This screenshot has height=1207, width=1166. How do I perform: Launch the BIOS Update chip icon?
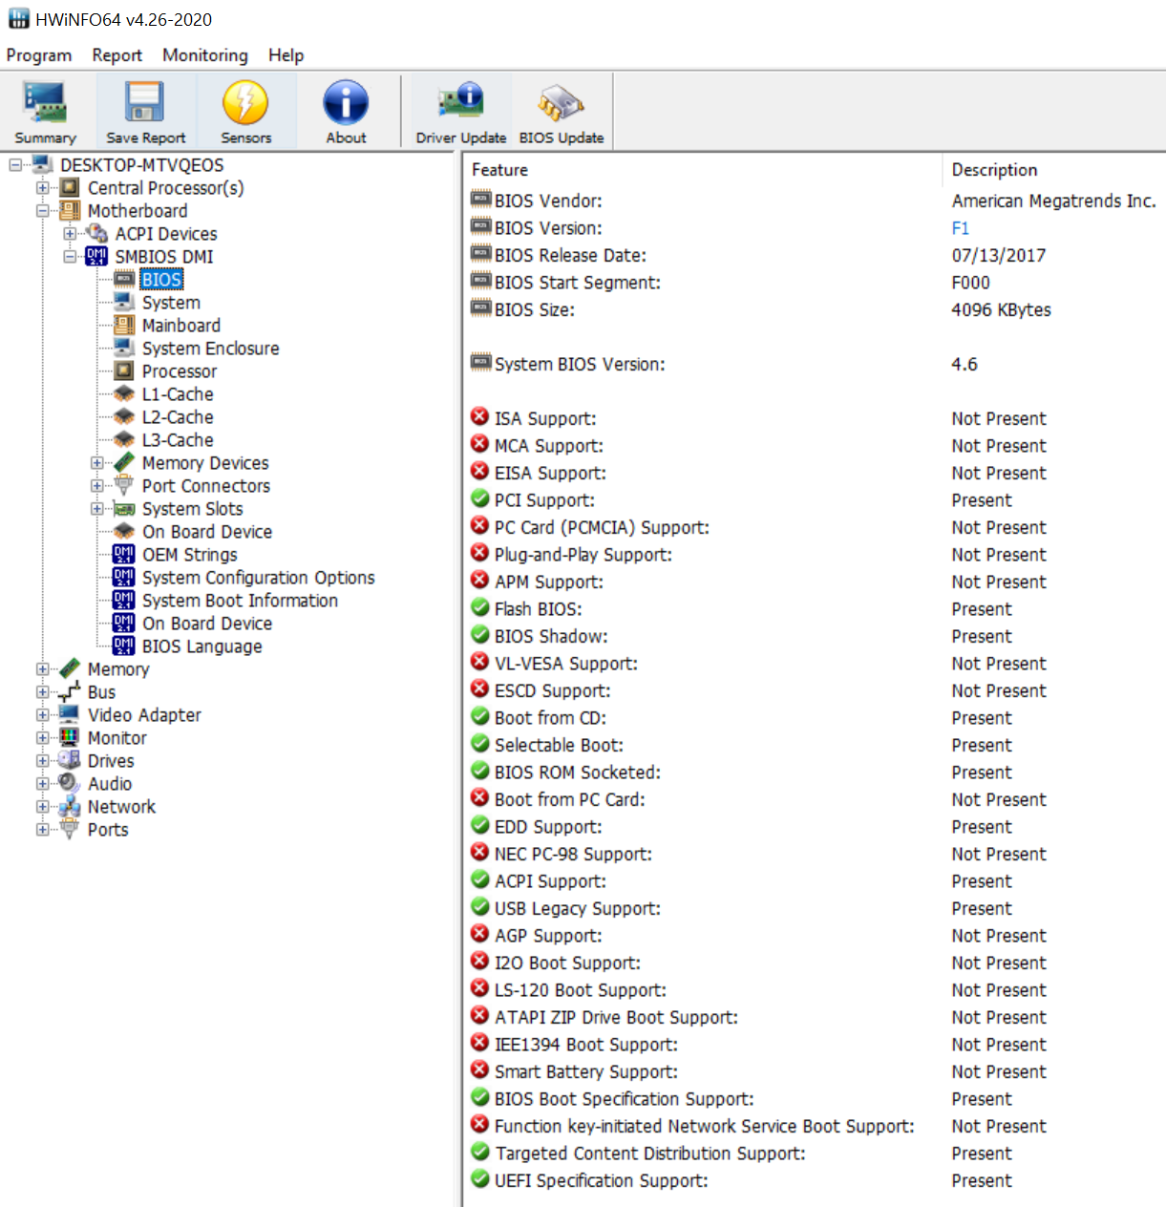(x=561, y=102)
